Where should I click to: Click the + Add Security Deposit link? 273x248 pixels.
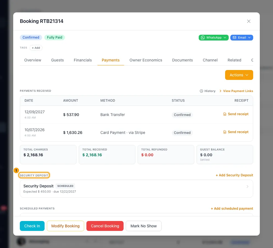click(234, 175)
